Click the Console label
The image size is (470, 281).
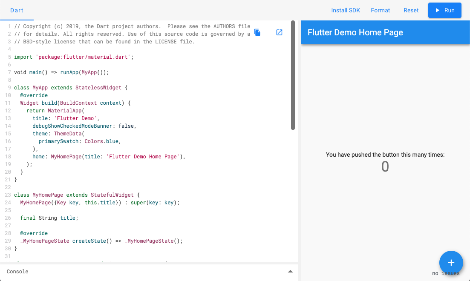point(17,271)
